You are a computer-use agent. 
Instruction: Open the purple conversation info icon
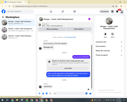[89, 19]
